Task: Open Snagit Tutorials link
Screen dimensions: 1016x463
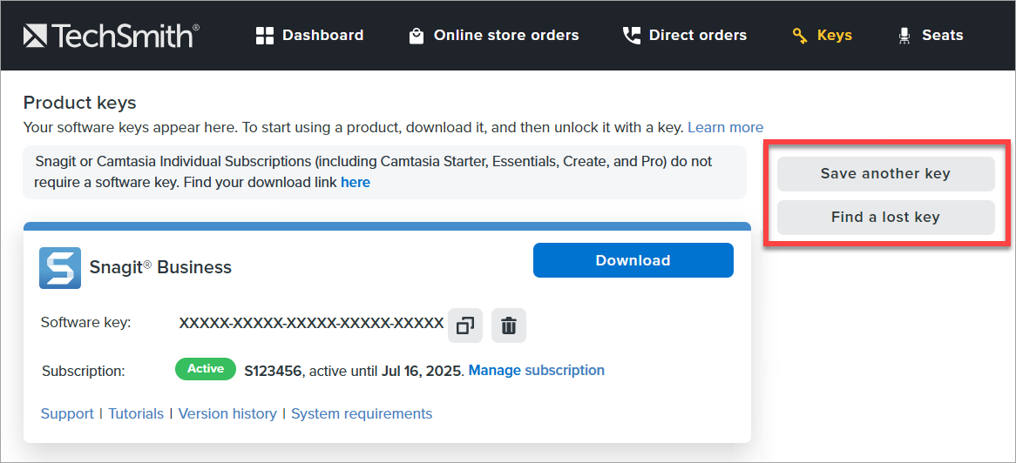Action: point(136,413)
